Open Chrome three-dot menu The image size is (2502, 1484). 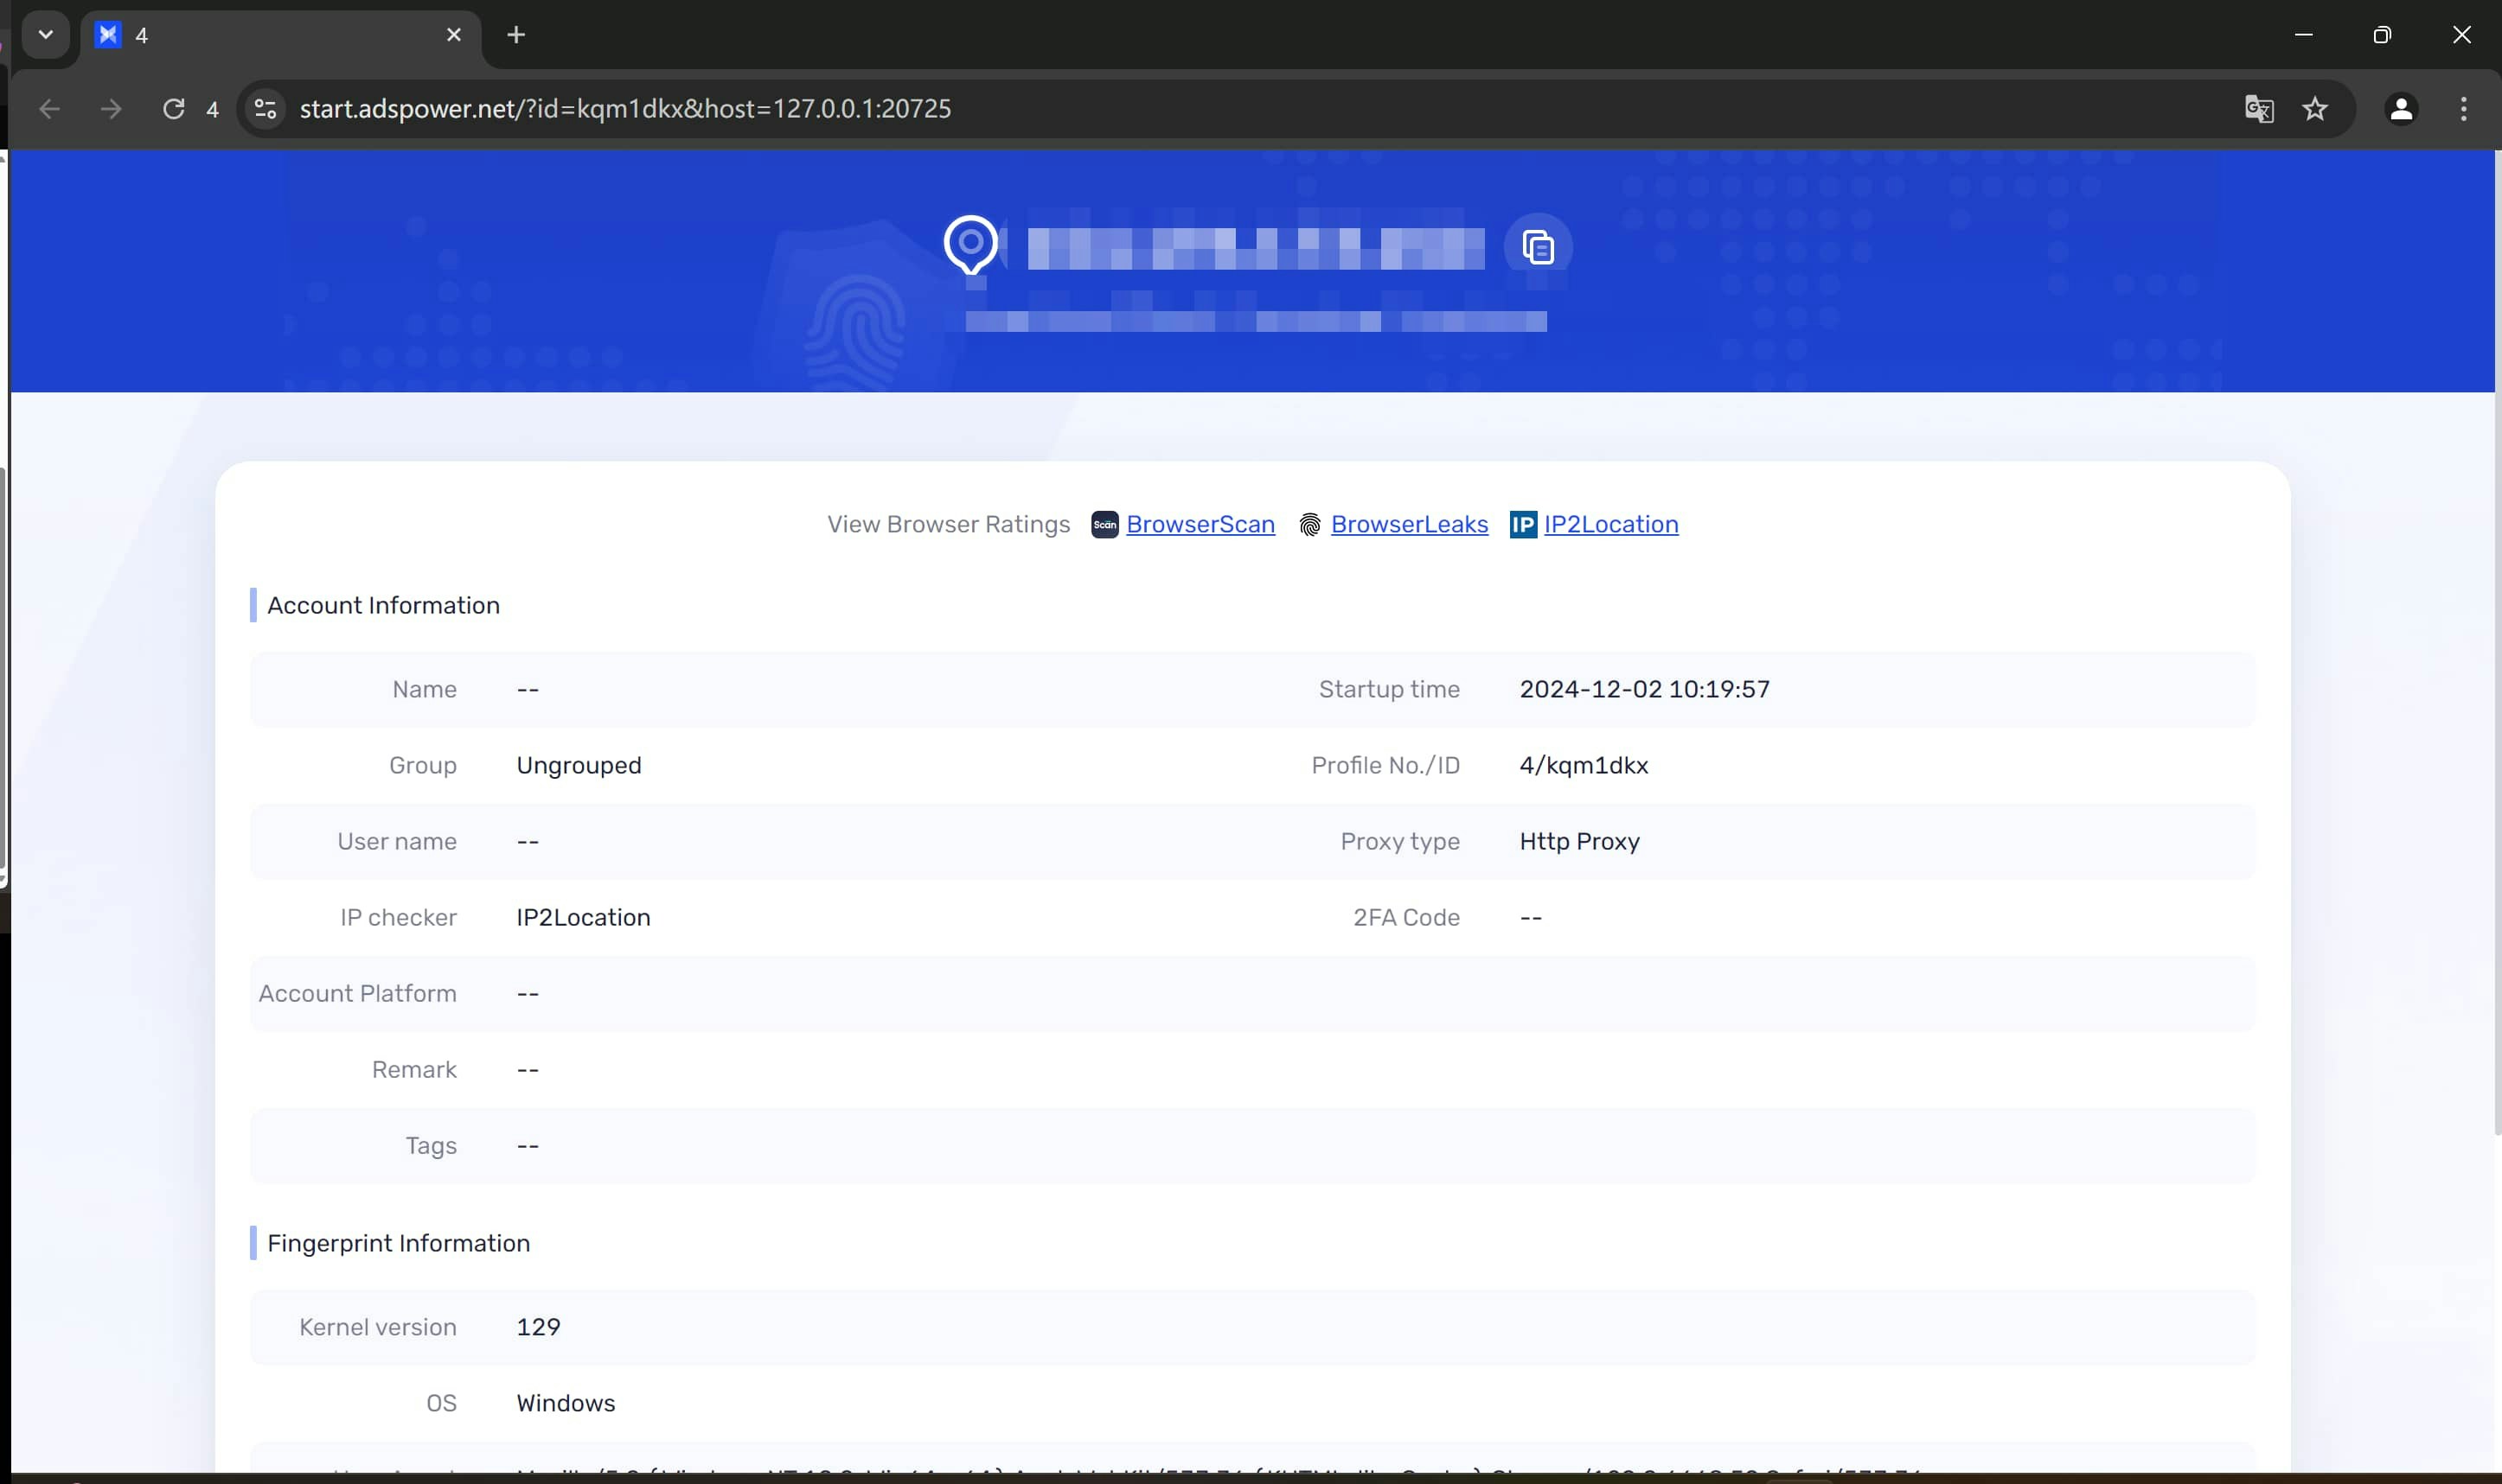pos(2463,109)
